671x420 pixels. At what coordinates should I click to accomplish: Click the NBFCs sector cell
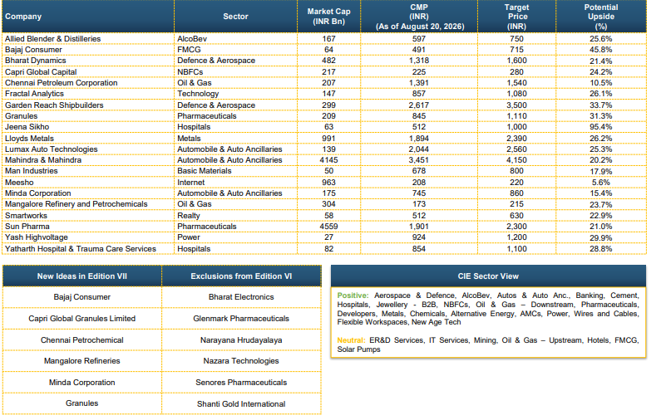190,71
